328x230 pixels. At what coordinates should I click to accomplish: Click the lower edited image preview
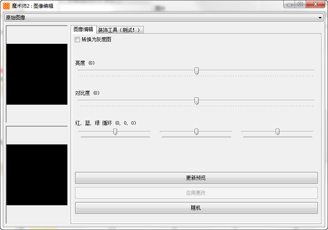(37, 175)
